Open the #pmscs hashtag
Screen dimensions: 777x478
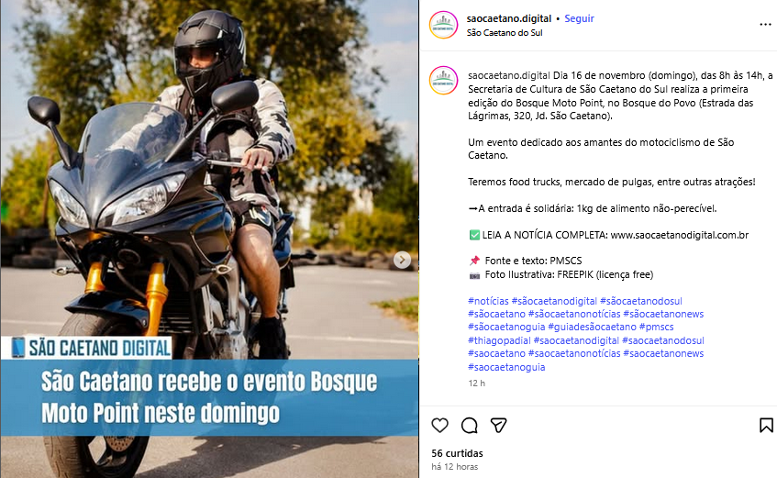[x=656, y=327]
